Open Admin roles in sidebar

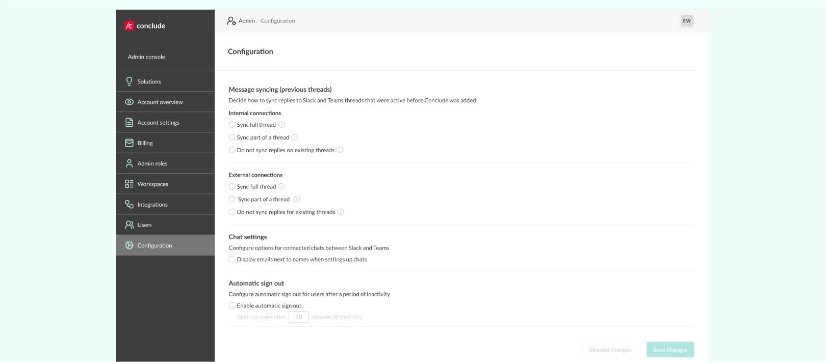tap(152, 163)
